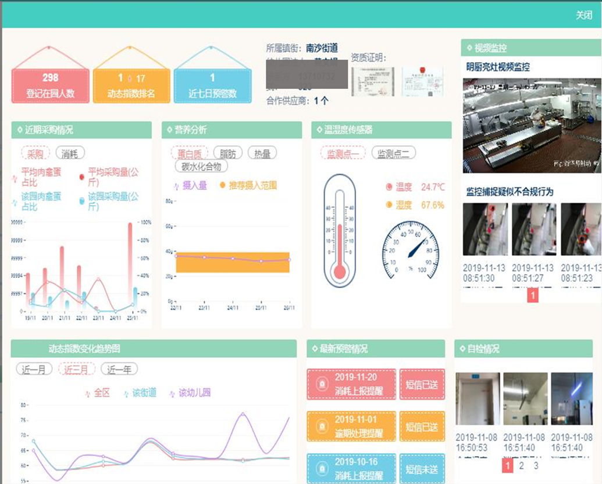Click the 67.6% humidity value
The image size is (602, 484).
click(x=433, y=205)
